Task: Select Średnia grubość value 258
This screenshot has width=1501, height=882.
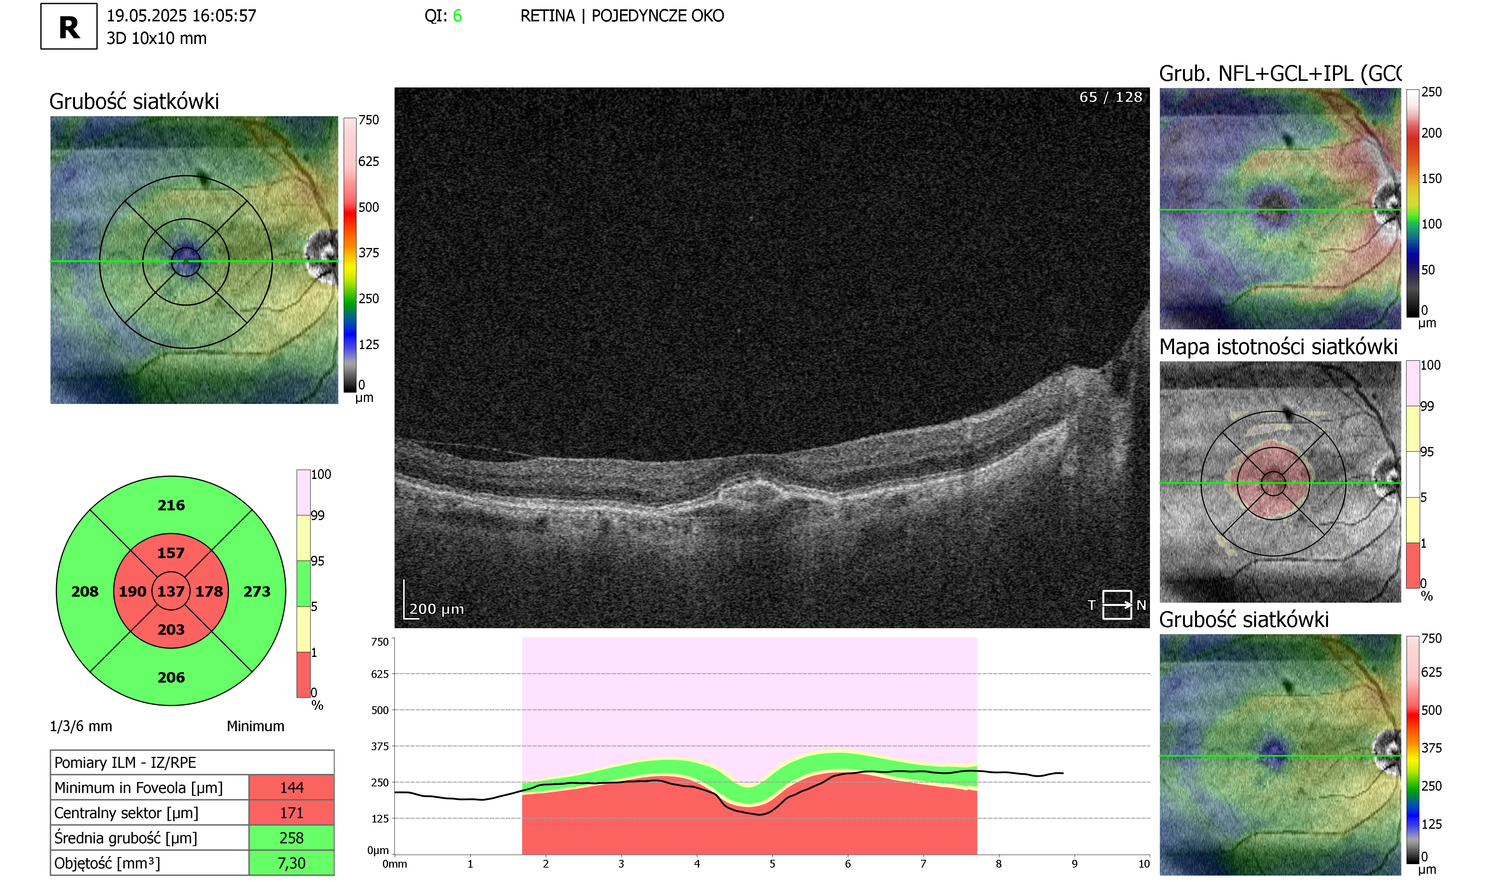Action: [291, 837]
